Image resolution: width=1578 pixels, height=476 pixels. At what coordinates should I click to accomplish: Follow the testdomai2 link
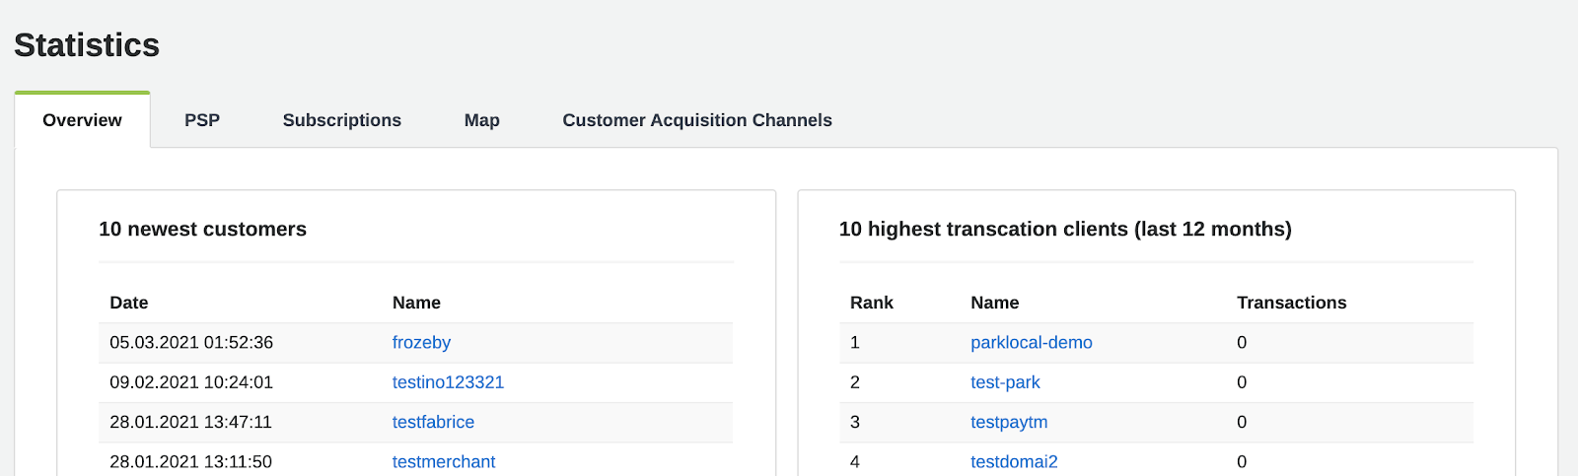[x=1014, y=461]
